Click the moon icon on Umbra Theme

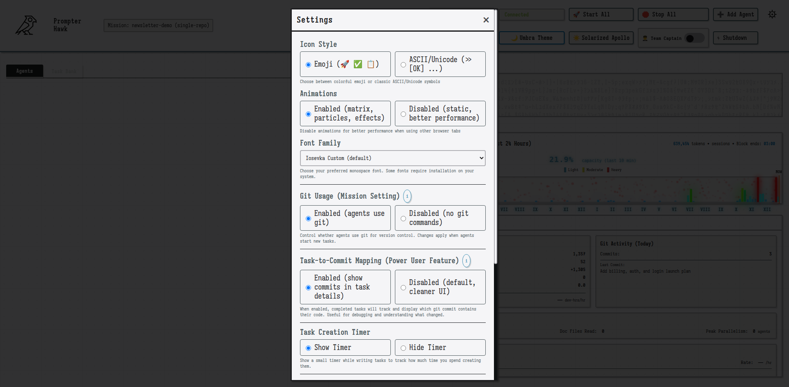pos(514,38)
